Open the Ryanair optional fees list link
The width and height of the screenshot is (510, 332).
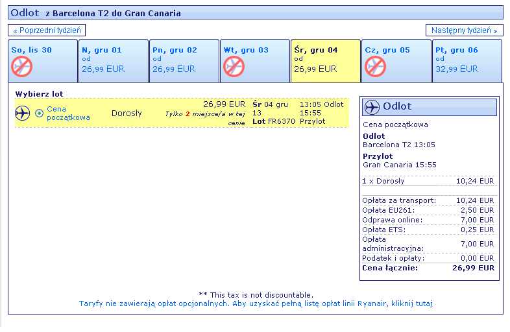click(256, 303)
